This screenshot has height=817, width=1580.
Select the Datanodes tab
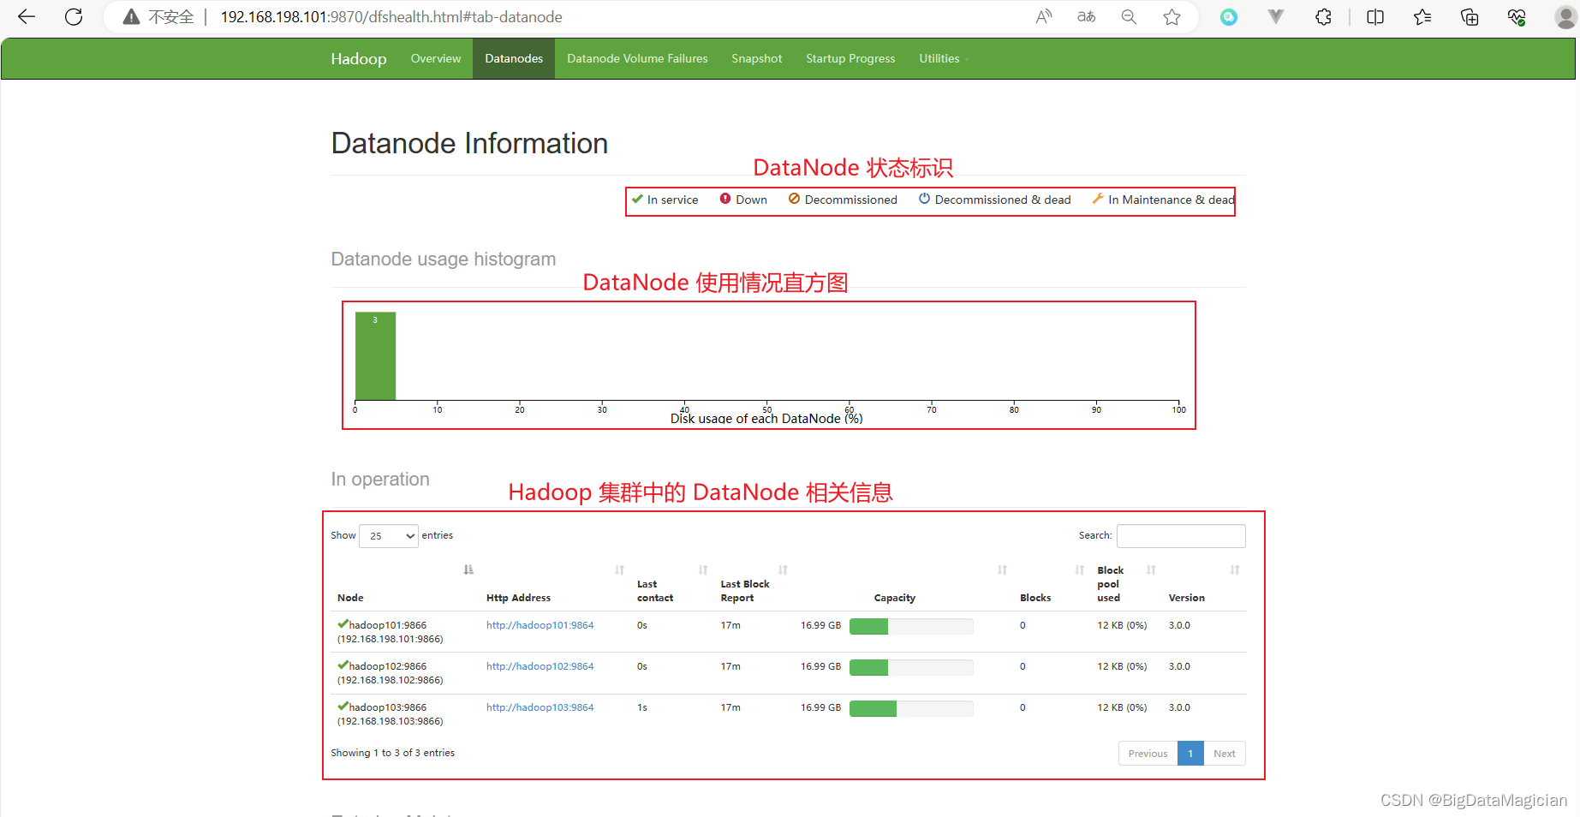514,58
